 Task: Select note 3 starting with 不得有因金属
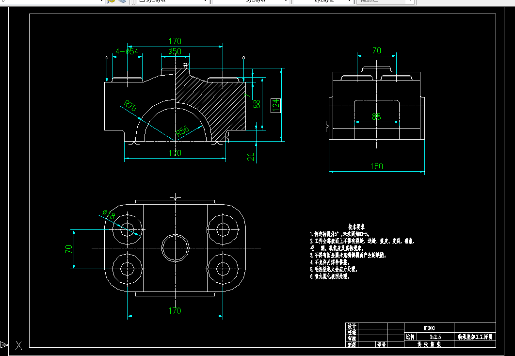pos(348,255)
